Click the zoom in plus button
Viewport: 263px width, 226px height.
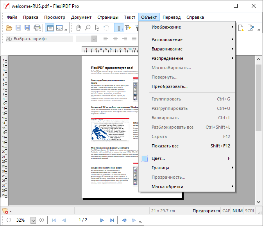coord(42,220)
